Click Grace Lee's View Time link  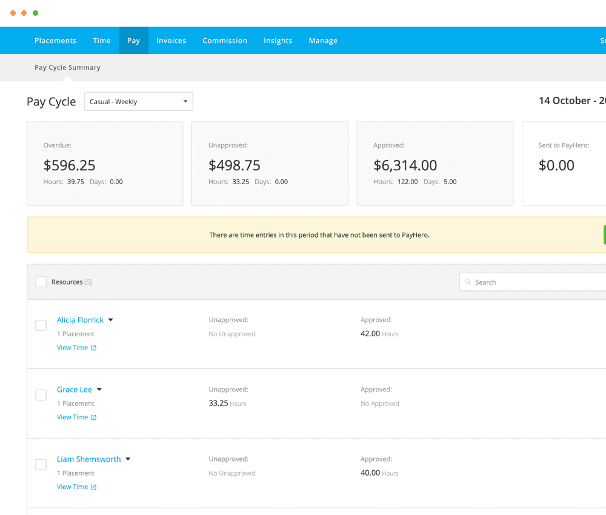(72, 417)
